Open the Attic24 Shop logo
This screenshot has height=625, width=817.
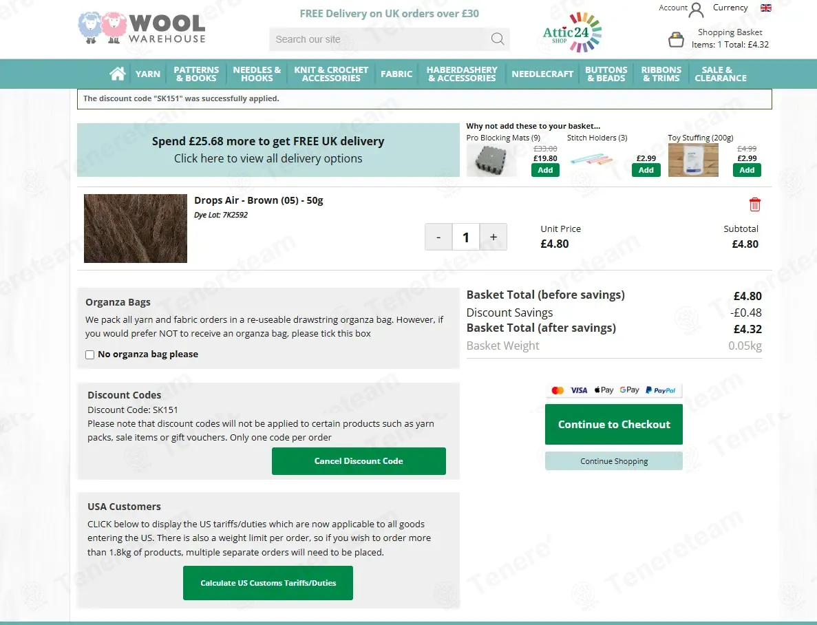[572, 32]
